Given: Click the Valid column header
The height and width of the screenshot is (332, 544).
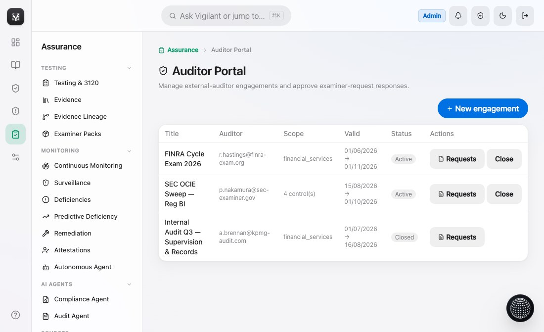Looking at the screenshot, I should coord(352,134).
